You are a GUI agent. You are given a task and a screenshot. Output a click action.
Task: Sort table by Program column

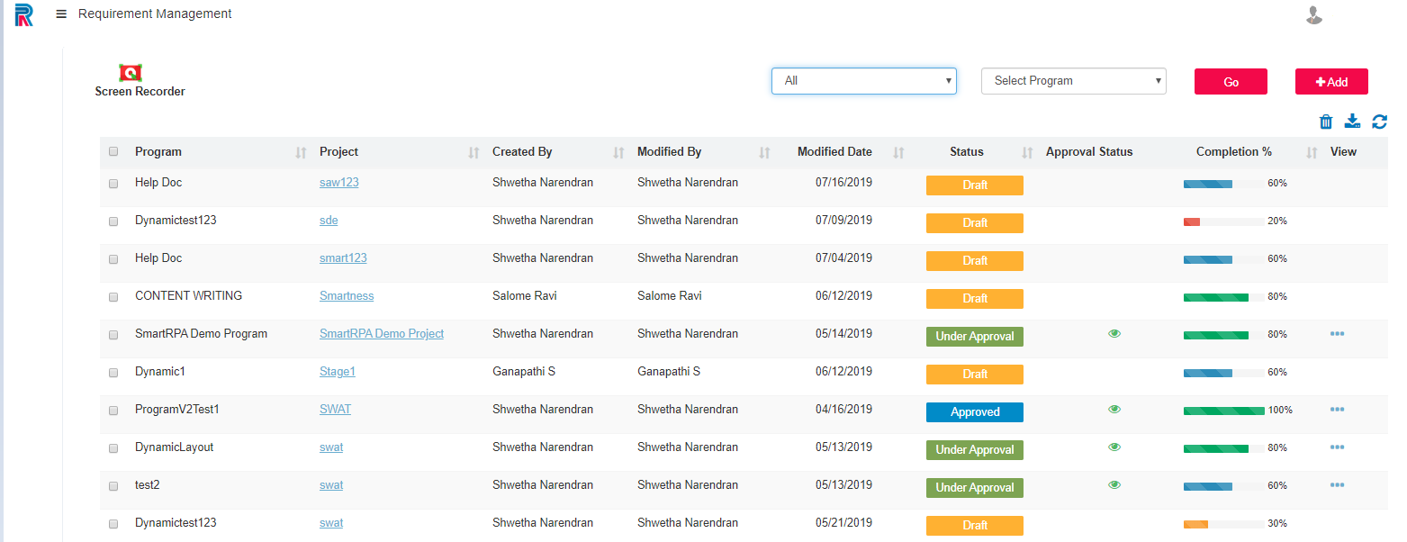(301, 153)
